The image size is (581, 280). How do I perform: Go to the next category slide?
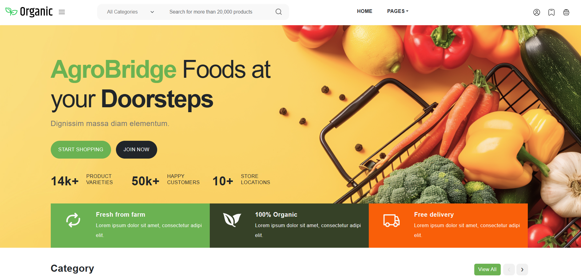pyautogui.click(x=522, y=270)
